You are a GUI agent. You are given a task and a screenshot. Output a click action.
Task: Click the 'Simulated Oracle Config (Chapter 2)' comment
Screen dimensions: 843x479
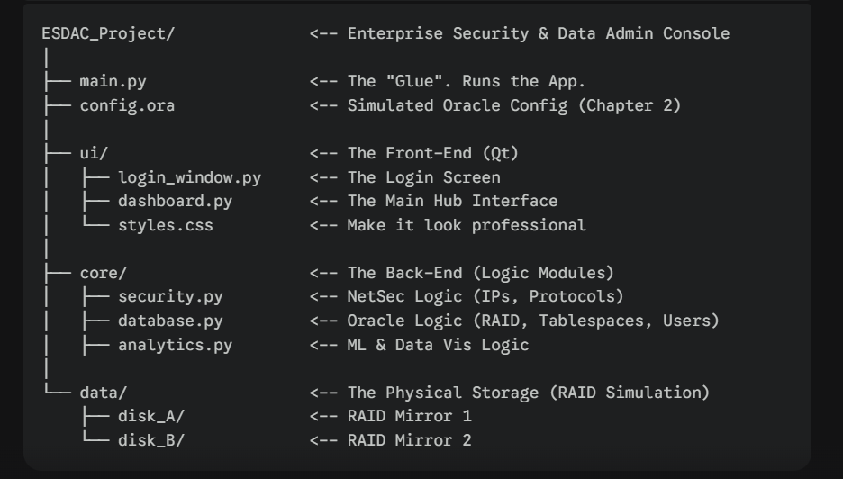(514, 106)
